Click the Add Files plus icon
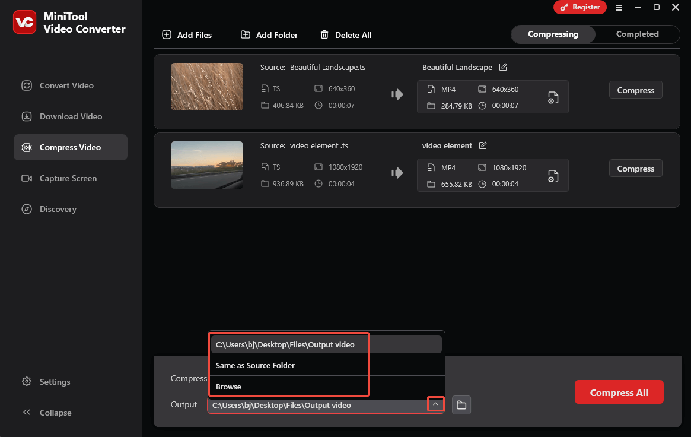The image size is (691, 437). tap(167, 34)
